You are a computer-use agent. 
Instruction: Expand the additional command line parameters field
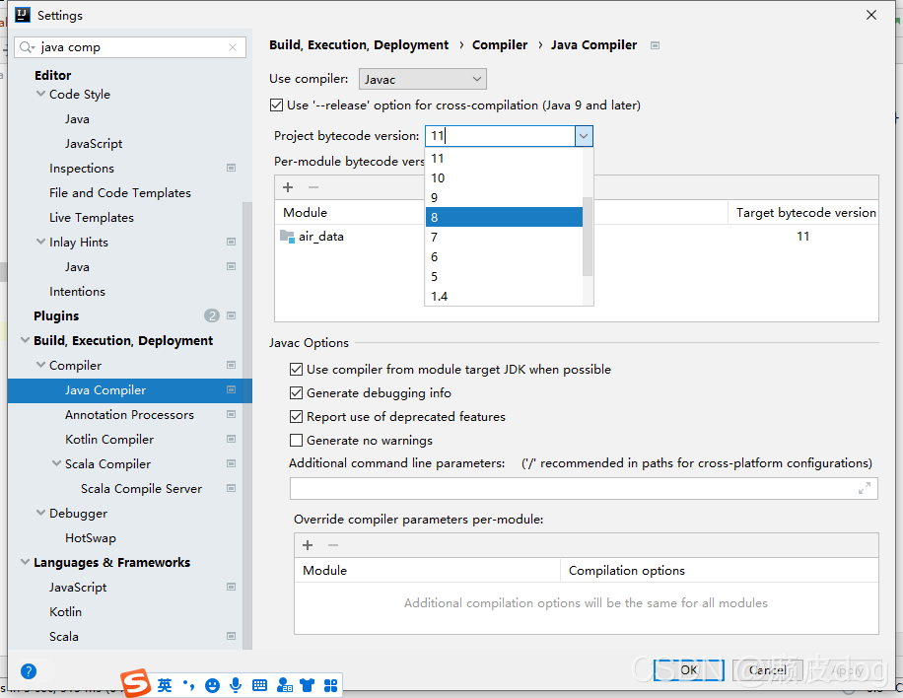865,488
